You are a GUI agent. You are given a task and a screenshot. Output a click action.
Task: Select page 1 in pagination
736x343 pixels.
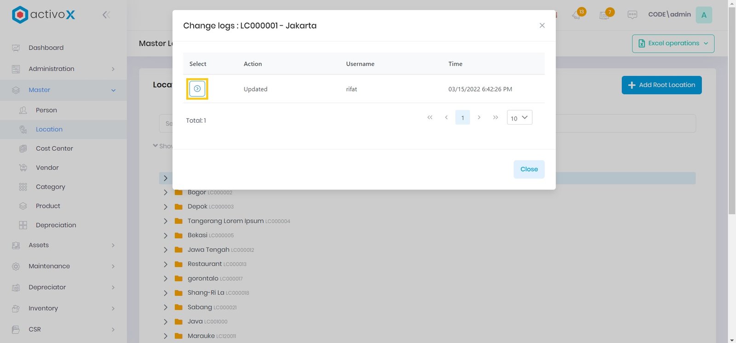[x=462, y=118]
